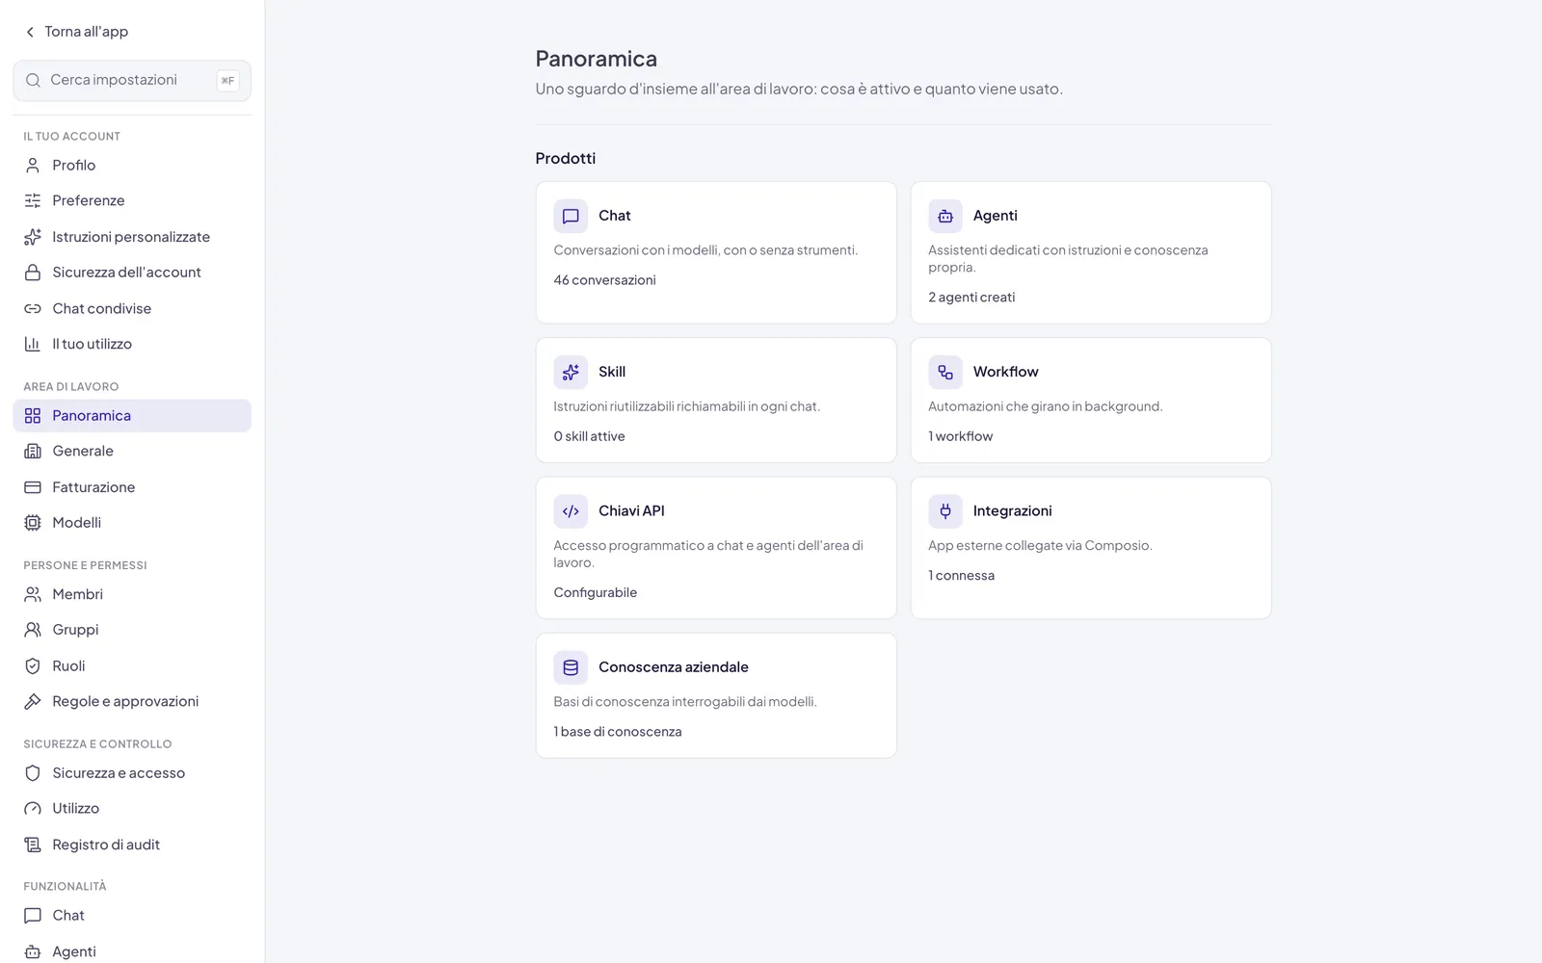1542x963 pixels.
Task: Click the Agenti card robot icon
Action: click(945, 216)
